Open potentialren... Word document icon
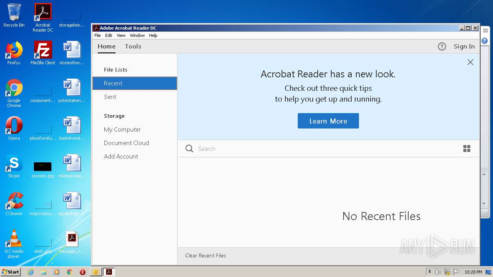This screenshot has height=277, width=493. coord(72,91)
